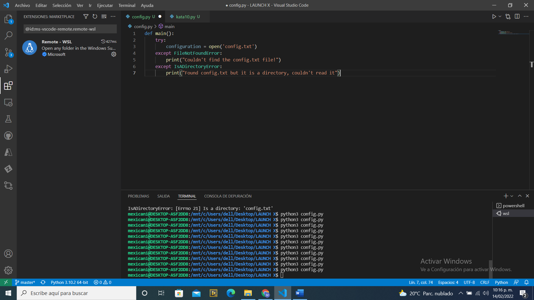Refresh the extensions list
This screenshot has width=534, height=300.
(x=95, y=17)
